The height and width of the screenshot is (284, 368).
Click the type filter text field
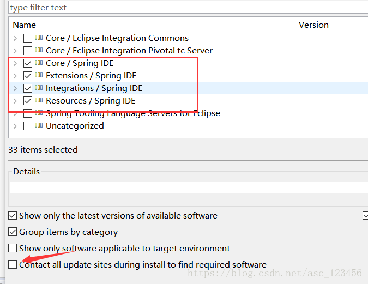(x=188, y=8)
